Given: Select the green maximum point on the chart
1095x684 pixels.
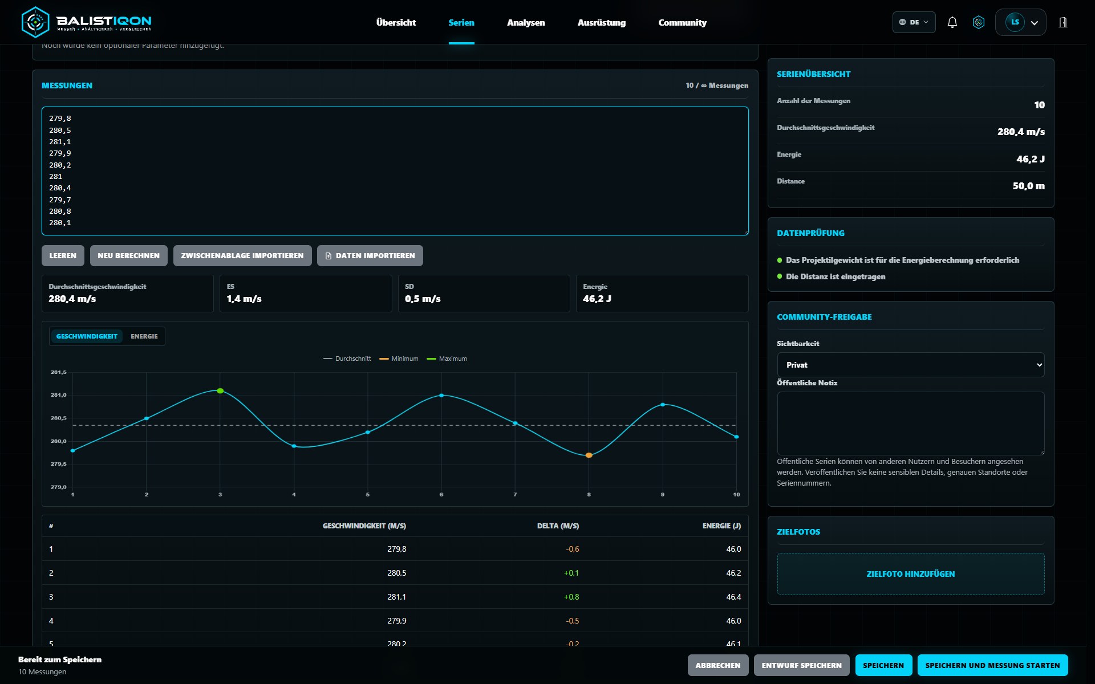Looking at the screenshot, I should pyautogui.click(x=220, y=390).
